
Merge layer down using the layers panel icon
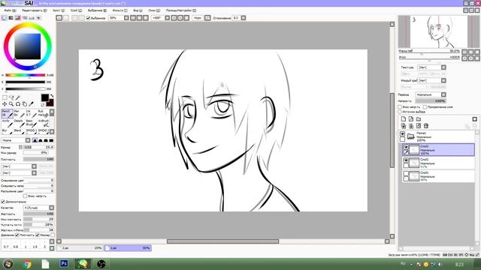pyautogui.click(x=411, y=126)
